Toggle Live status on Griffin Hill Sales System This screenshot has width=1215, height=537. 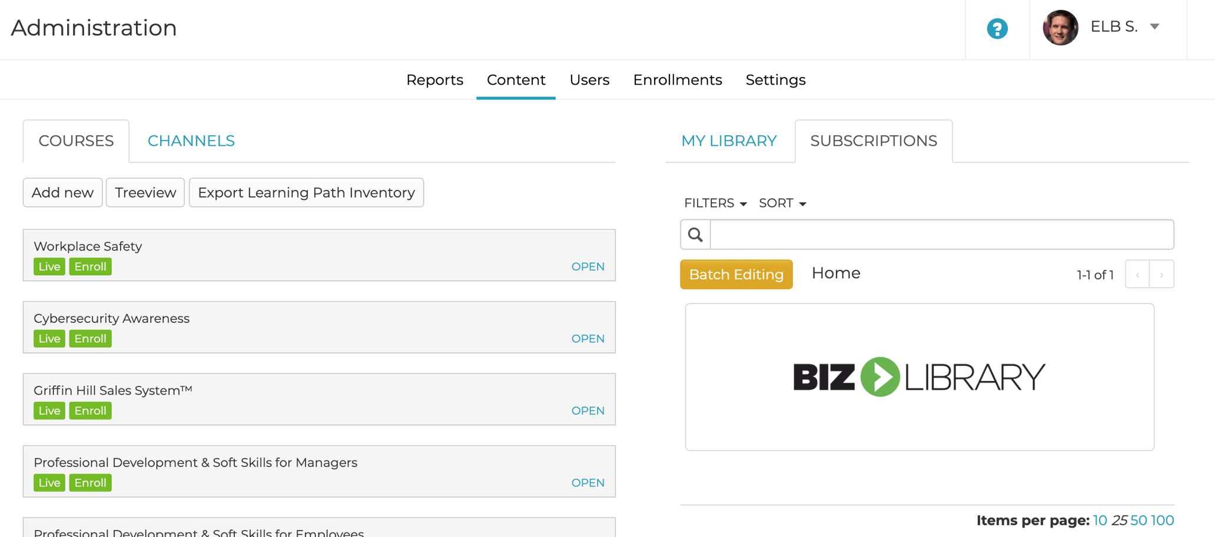click(49, 410)
